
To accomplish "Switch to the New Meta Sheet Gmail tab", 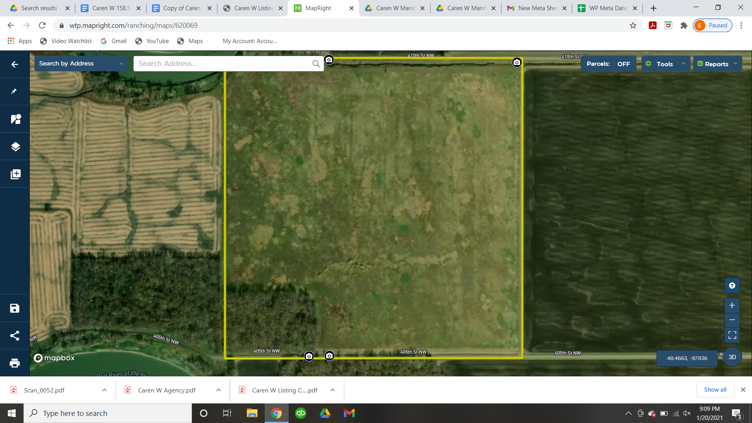I will pyautogui.click(x=537, y=8).
